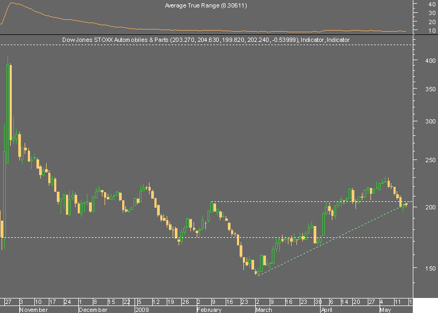
Task: Click date label 30 before April
Action: 318,302
